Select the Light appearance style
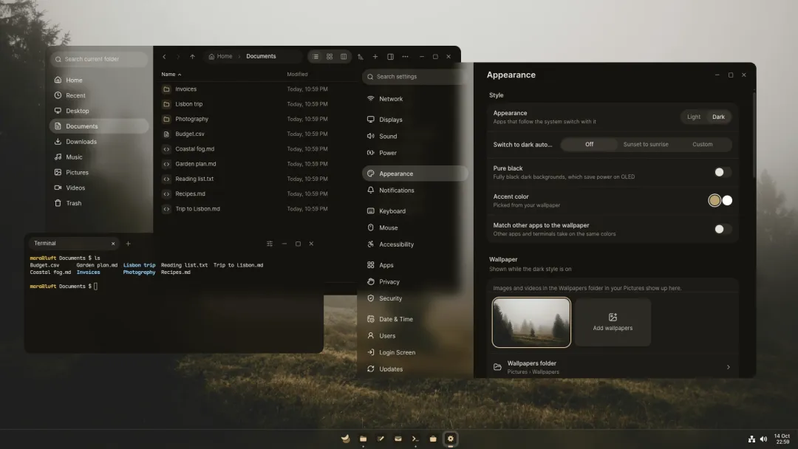 694,117
